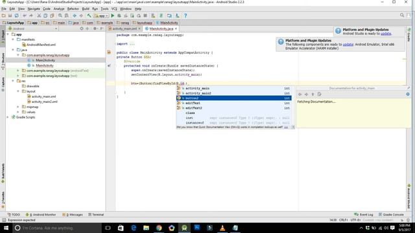Click the Stop square toolbar icon
Image resolution: width=415 pixels, height=233 pixels.
coord(145,16)
